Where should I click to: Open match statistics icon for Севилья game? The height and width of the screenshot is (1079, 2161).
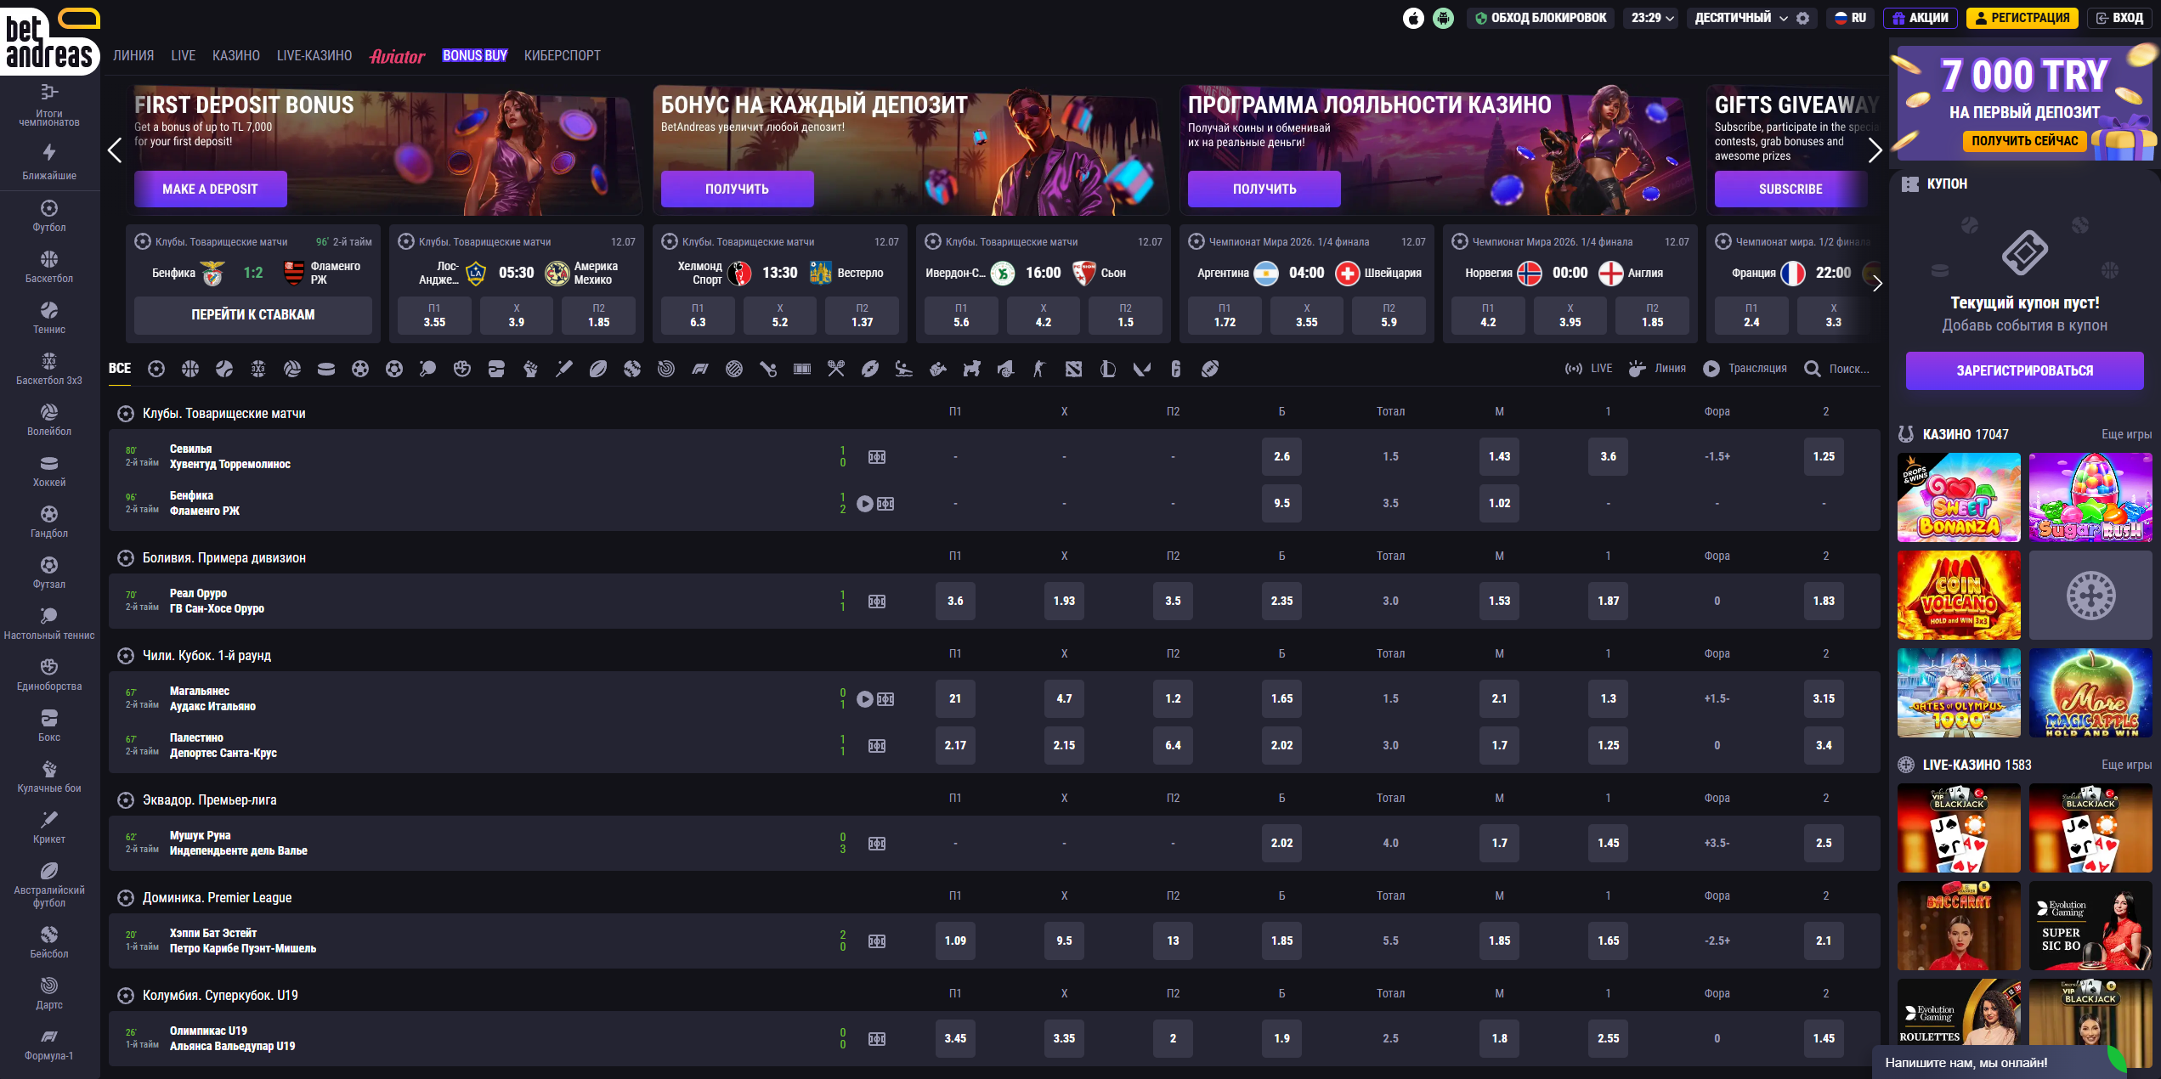click(x=877, y=457)
